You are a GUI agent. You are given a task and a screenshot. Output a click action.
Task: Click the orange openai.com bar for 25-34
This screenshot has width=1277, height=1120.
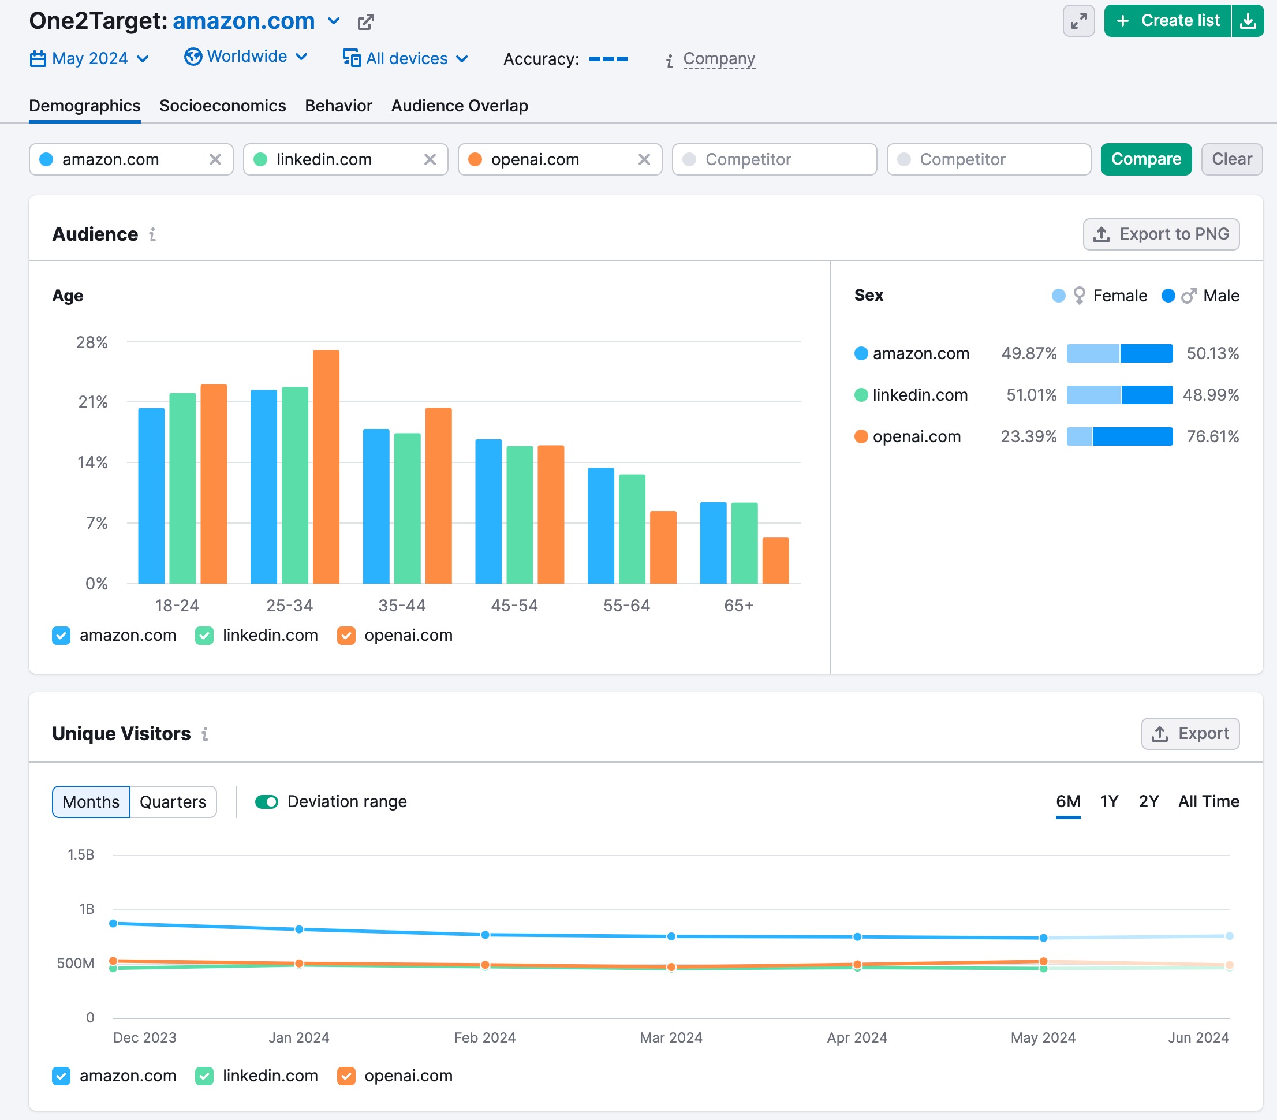coord(326,467)
